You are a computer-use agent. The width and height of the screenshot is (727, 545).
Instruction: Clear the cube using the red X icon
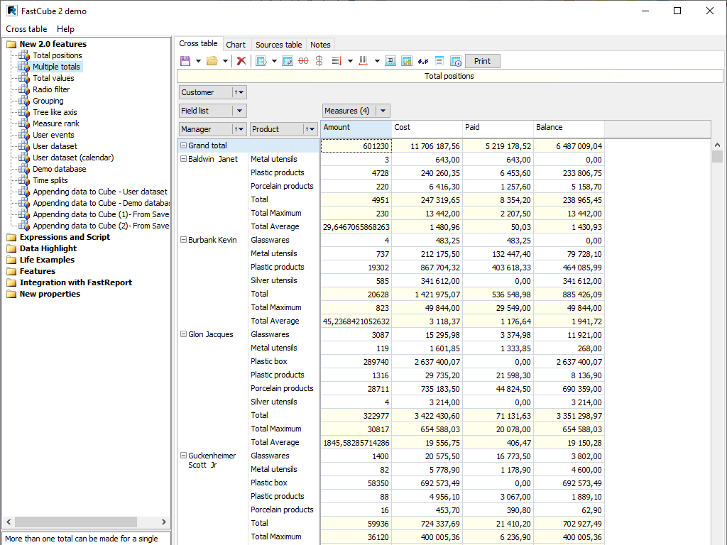(241, 60)
